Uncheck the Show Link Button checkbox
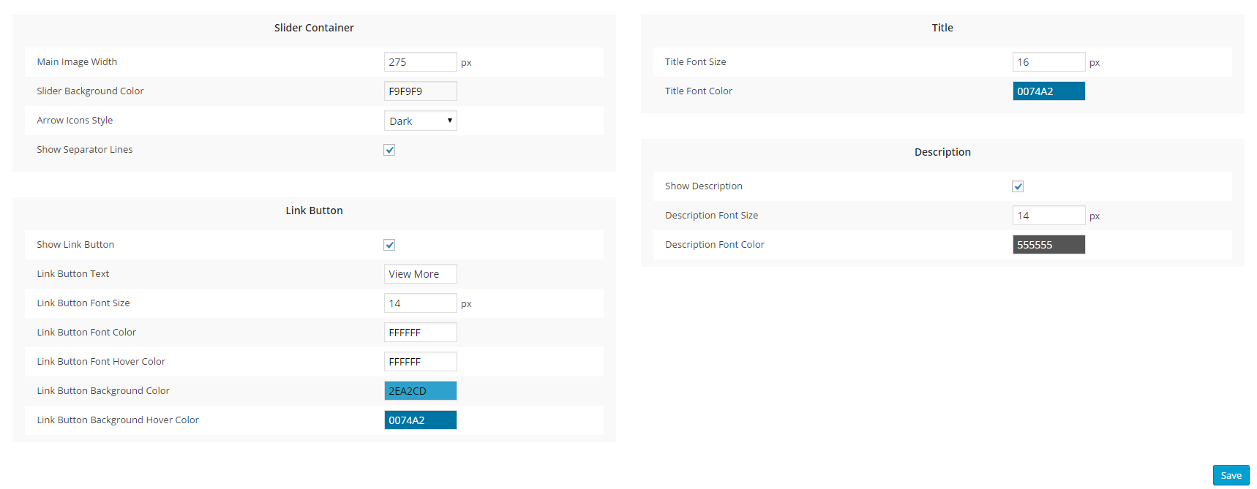Screen dimensions: 1257x489 (x=389, y=245)
